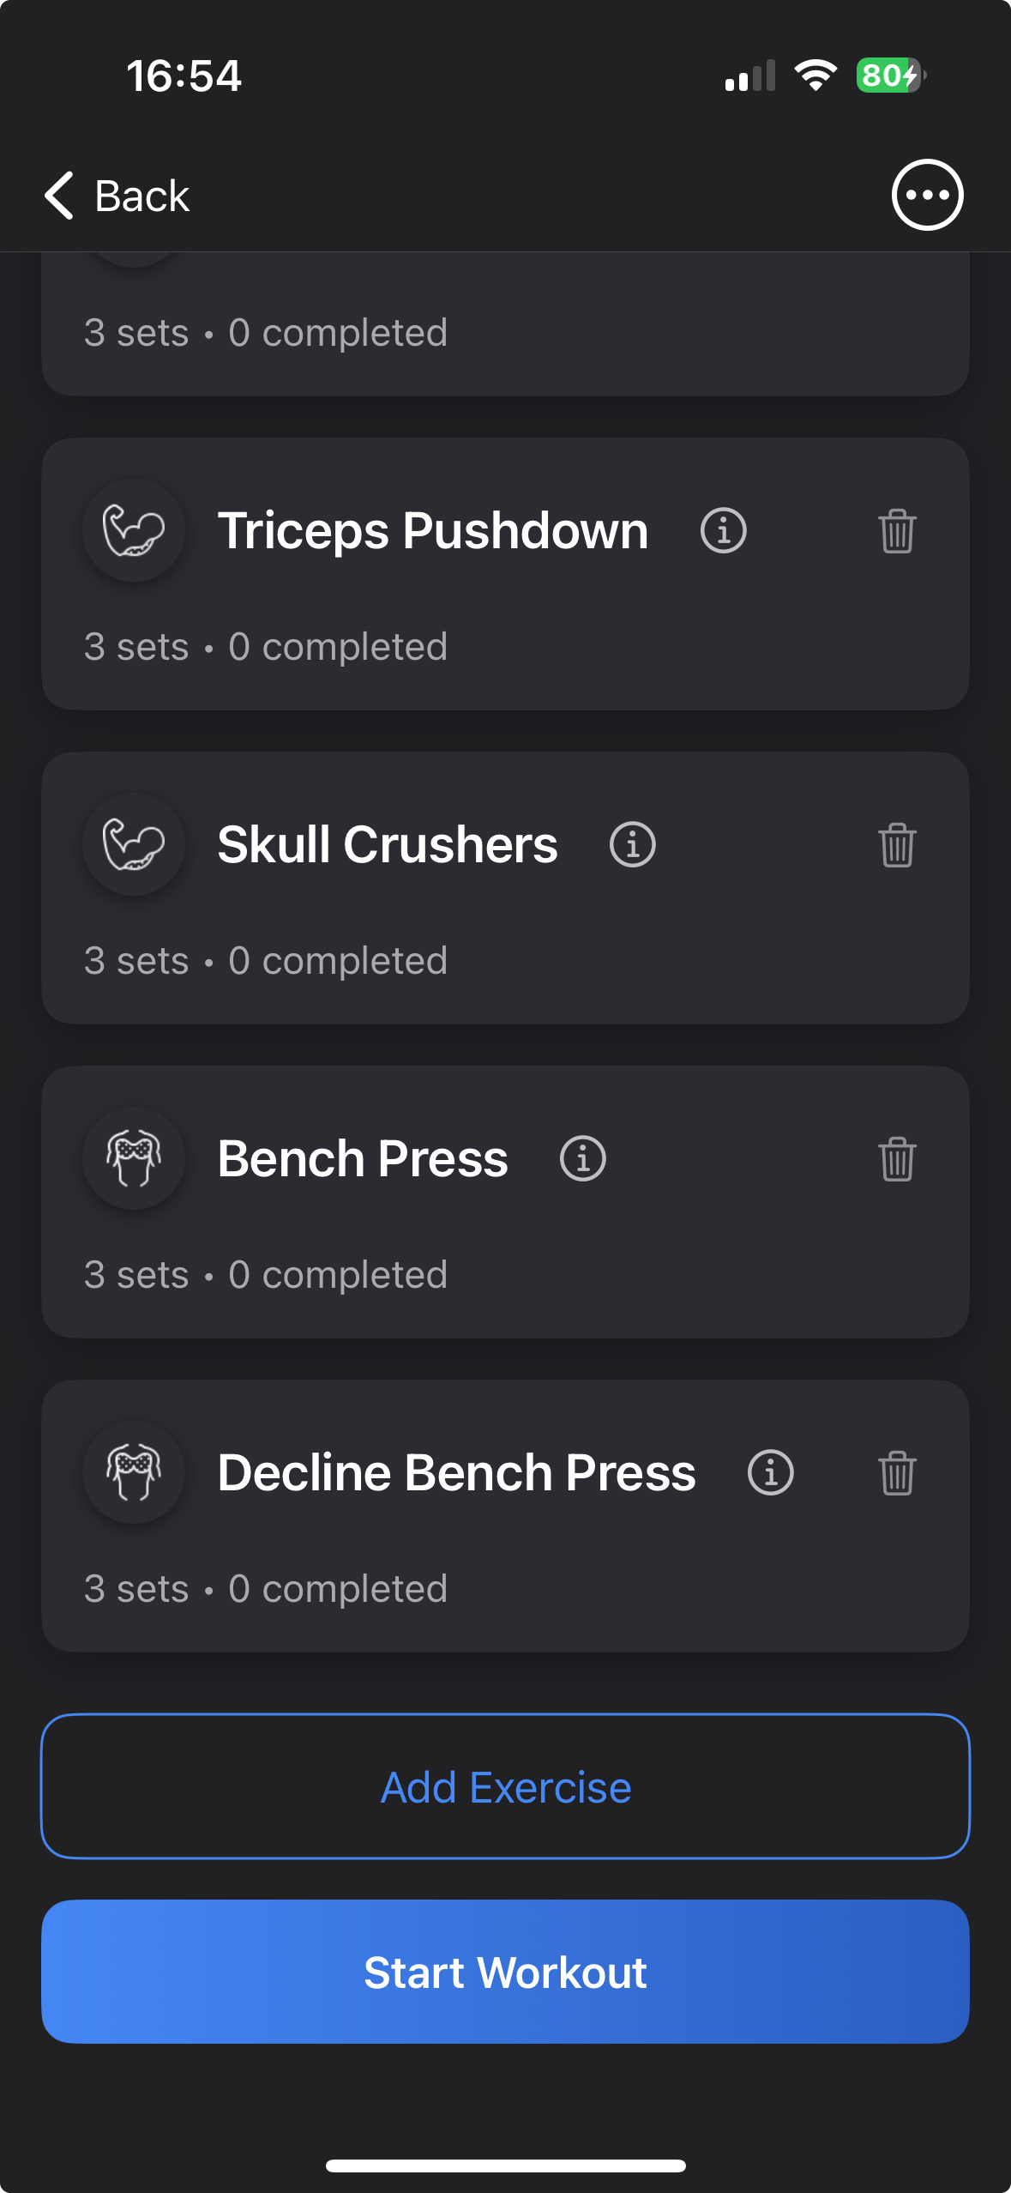Viewport: 1011px width, 2193px height.
Task: Start the workout
Action: pyautogui.click(x=505, y=1972)
